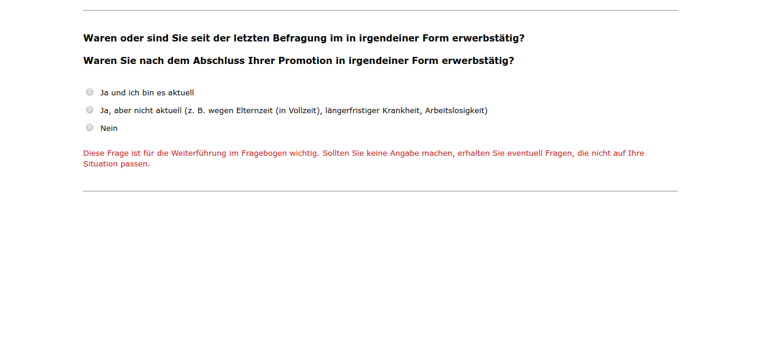Select the 'Nein' radio button
This screenshot has width=760, height=356.
[90, 127]
